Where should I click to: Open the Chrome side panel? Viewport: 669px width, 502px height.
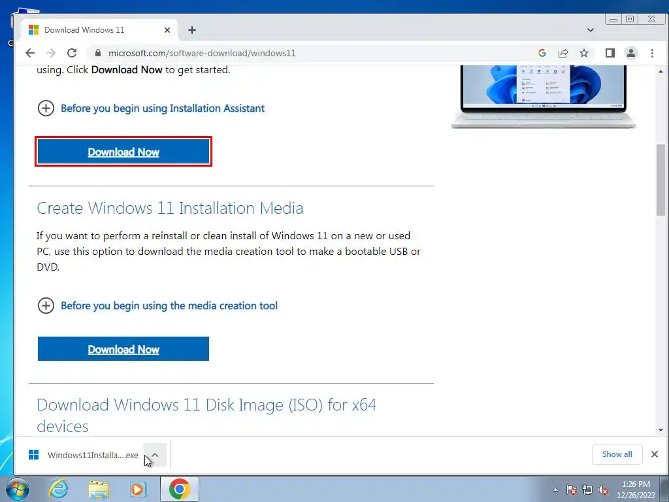(x=610, y=53)
